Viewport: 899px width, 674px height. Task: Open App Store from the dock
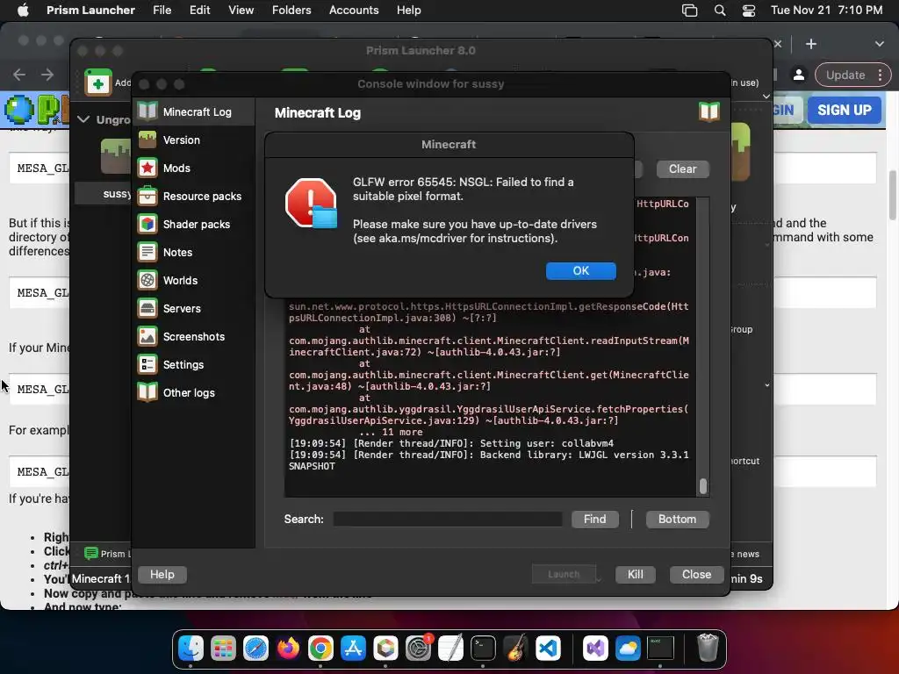coord(353,649)
